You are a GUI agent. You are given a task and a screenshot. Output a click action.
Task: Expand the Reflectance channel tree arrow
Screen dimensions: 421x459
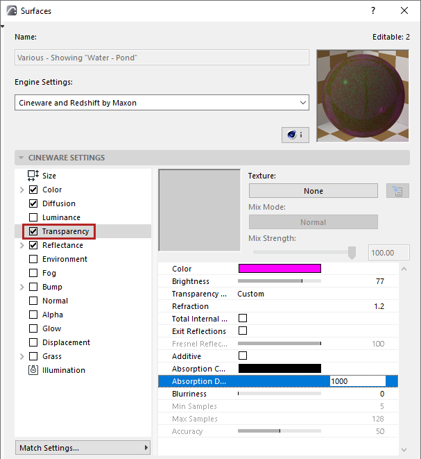click(x=22, y=245)
